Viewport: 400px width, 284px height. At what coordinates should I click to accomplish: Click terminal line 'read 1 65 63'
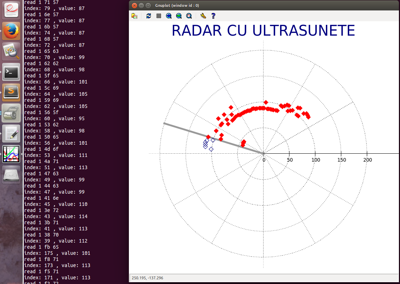(41, 51)
